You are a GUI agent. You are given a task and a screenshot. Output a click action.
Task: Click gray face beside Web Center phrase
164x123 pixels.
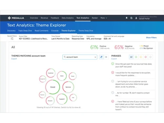[x=113, y=81]
